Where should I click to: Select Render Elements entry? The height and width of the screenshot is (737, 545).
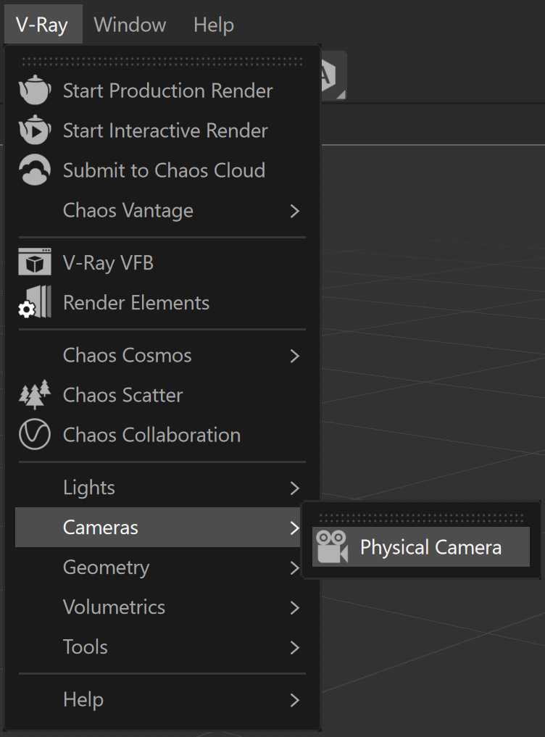coord(160,302)
